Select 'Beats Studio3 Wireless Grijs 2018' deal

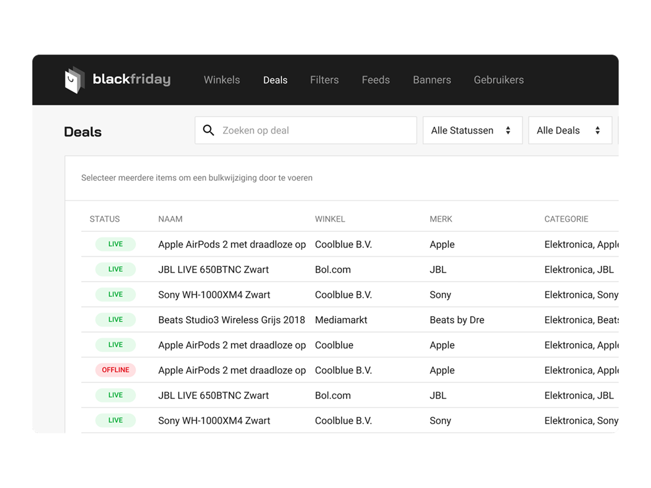[x=231, y=320]
